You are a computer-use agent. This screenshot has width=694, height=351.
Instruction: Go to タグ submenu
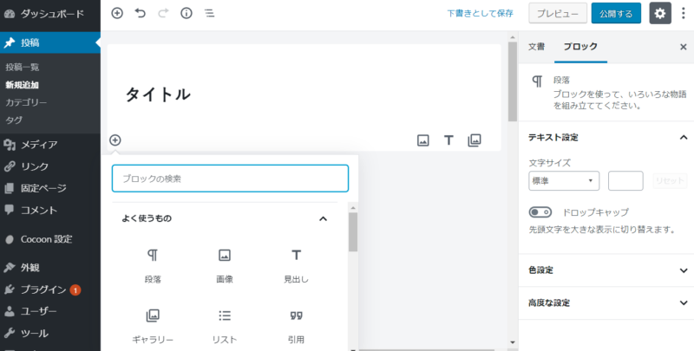14,120
